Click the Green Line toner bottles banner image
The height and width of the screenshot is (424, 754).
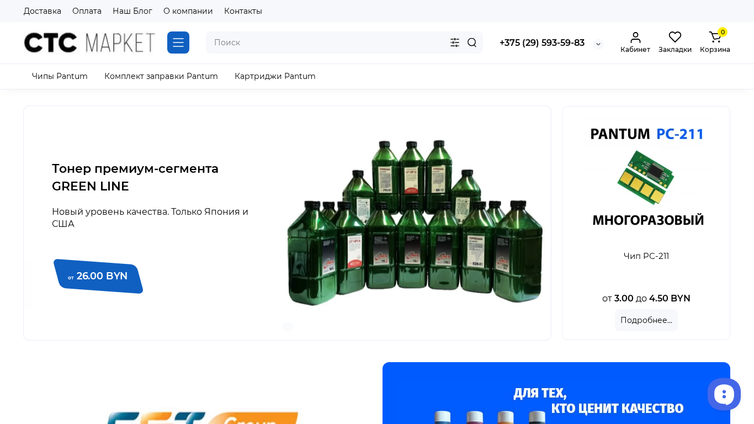(415, 222)
